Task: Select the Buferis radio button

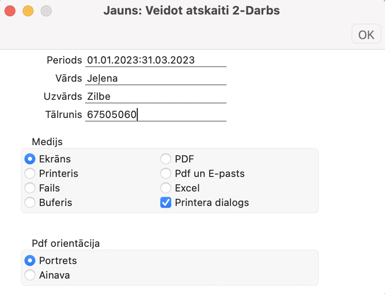Action: 30,202
